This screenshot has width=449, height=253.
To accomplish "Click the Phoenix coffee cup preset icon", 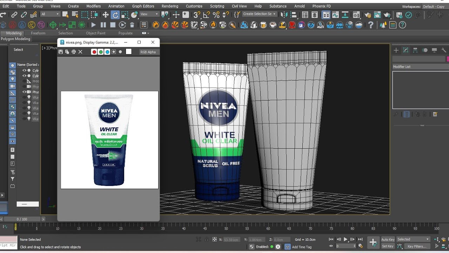I will 273,25.
